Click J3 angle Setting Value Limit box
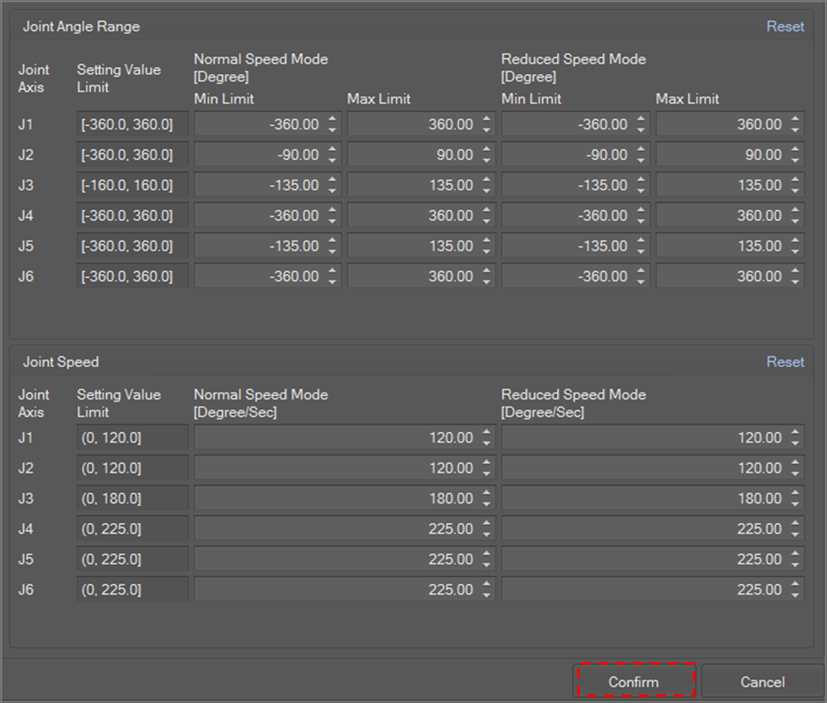827x703 pixels. 132,185
